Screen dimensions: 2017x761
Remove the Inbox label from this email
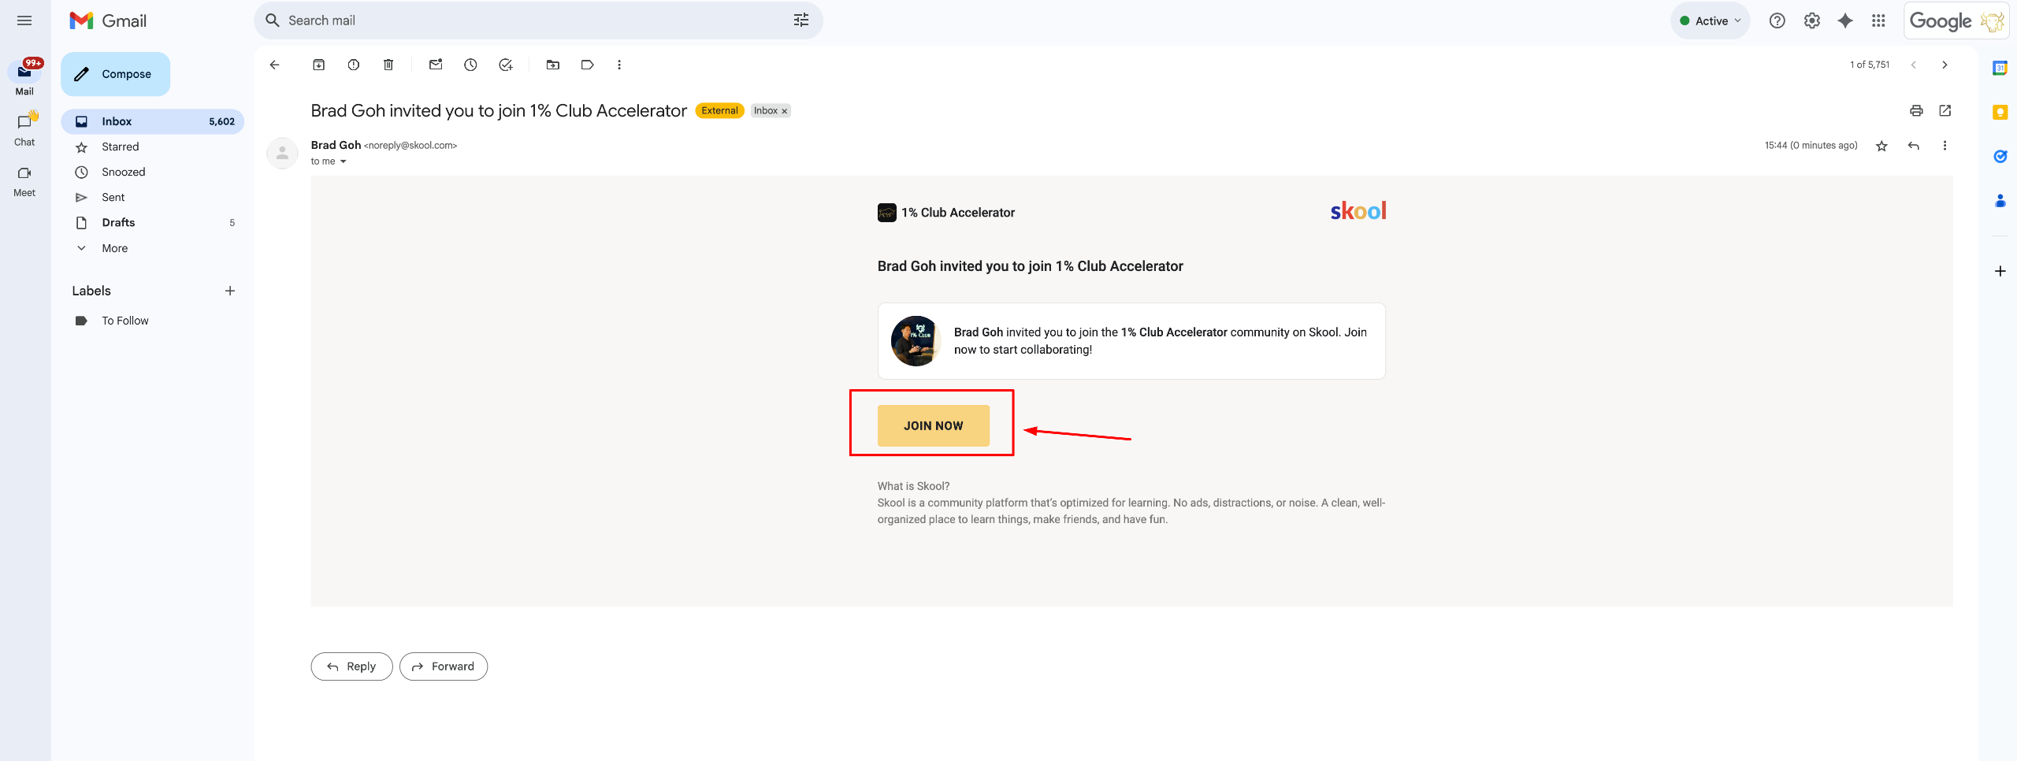(785, 111)
